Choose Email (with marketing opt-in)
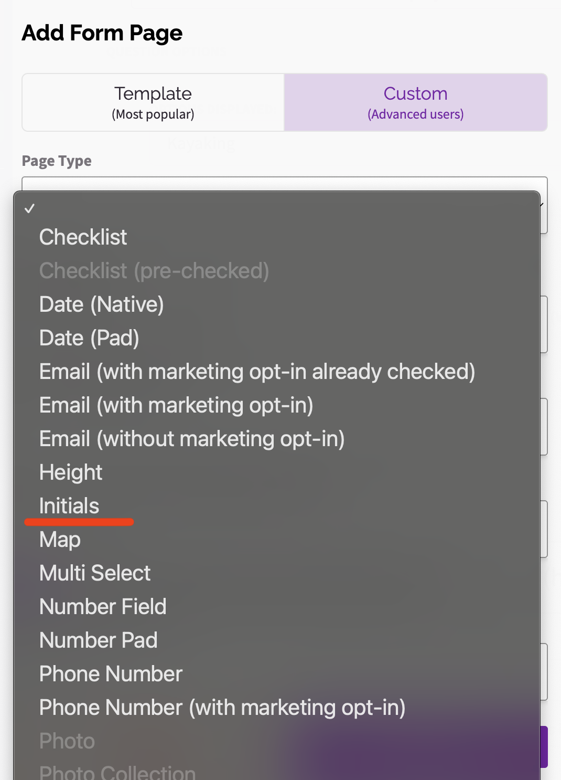Viewport: 561px width, 780px height. [176, 405]
